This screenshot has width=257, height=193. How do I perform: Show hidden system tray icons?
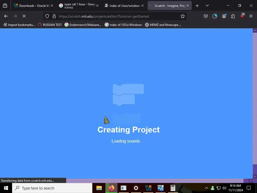tap(207, 188)
